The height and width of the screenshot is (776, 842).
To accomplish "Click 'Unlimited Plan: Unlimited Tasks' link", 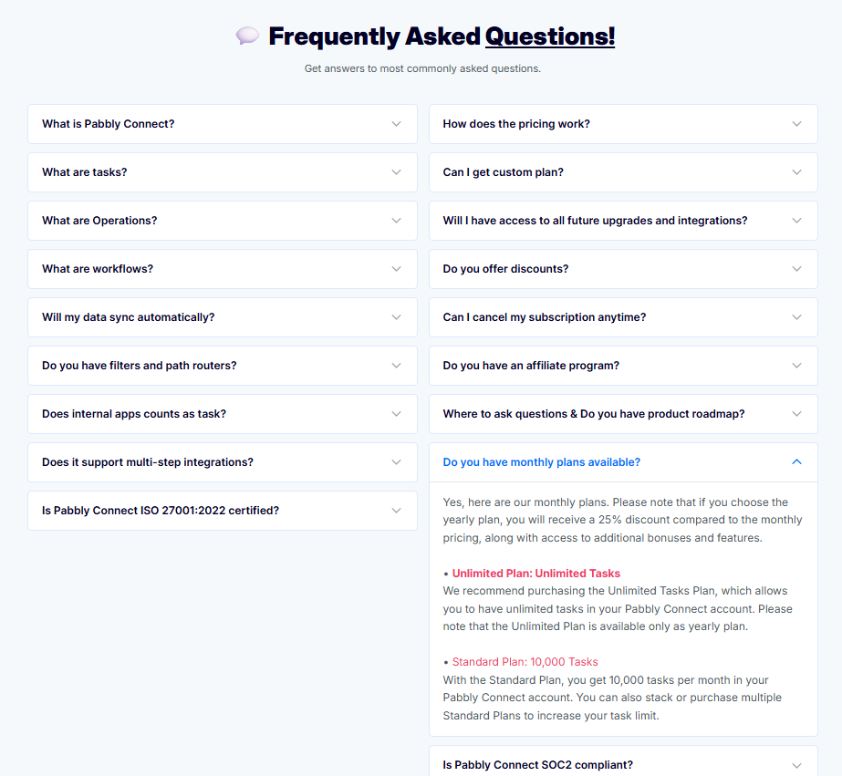I will coord(535,574).
